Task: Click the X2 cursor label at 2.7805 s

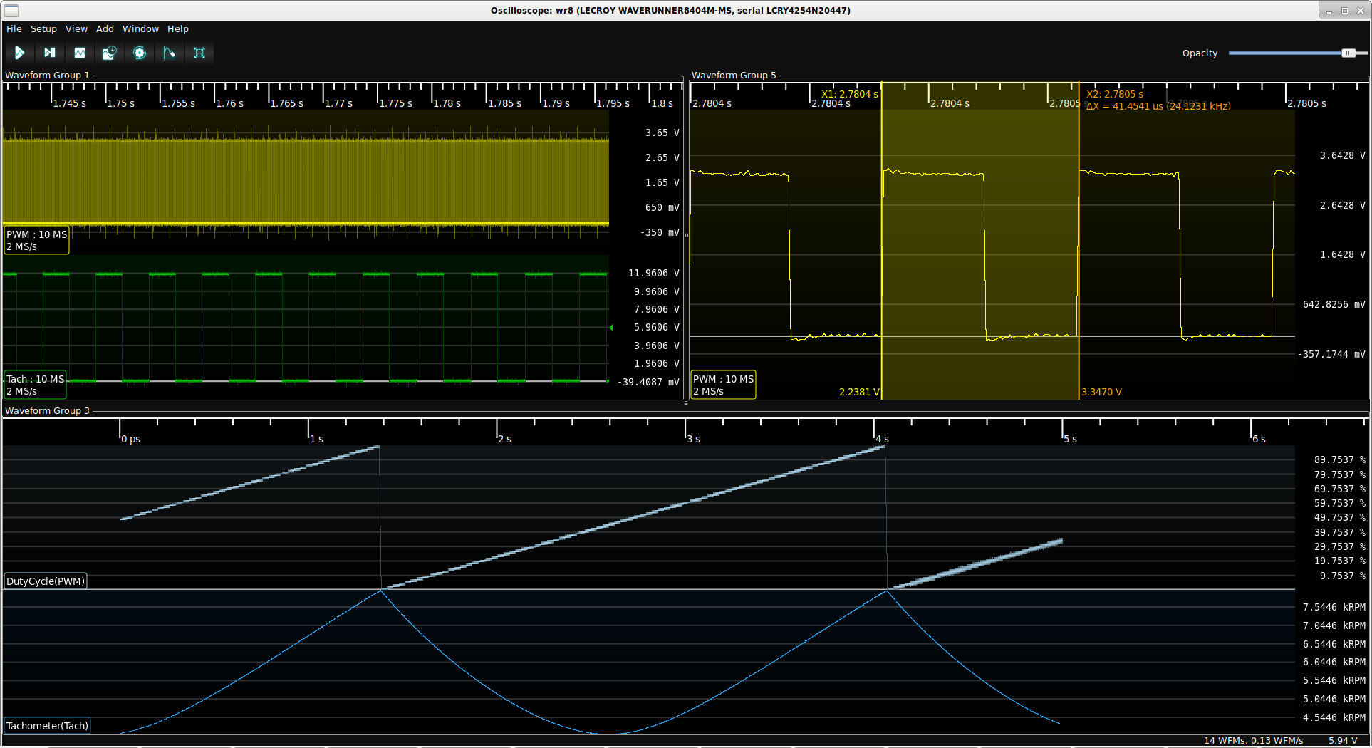Action: click(x=1115, y=94)
